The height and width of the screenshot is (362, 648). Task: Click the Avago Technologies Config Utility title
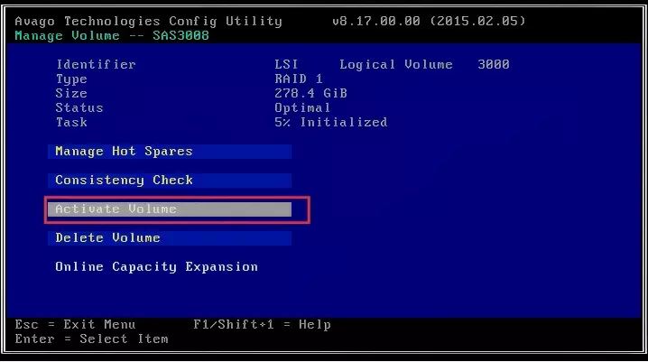pyautogui.click(x=149, y=21)
